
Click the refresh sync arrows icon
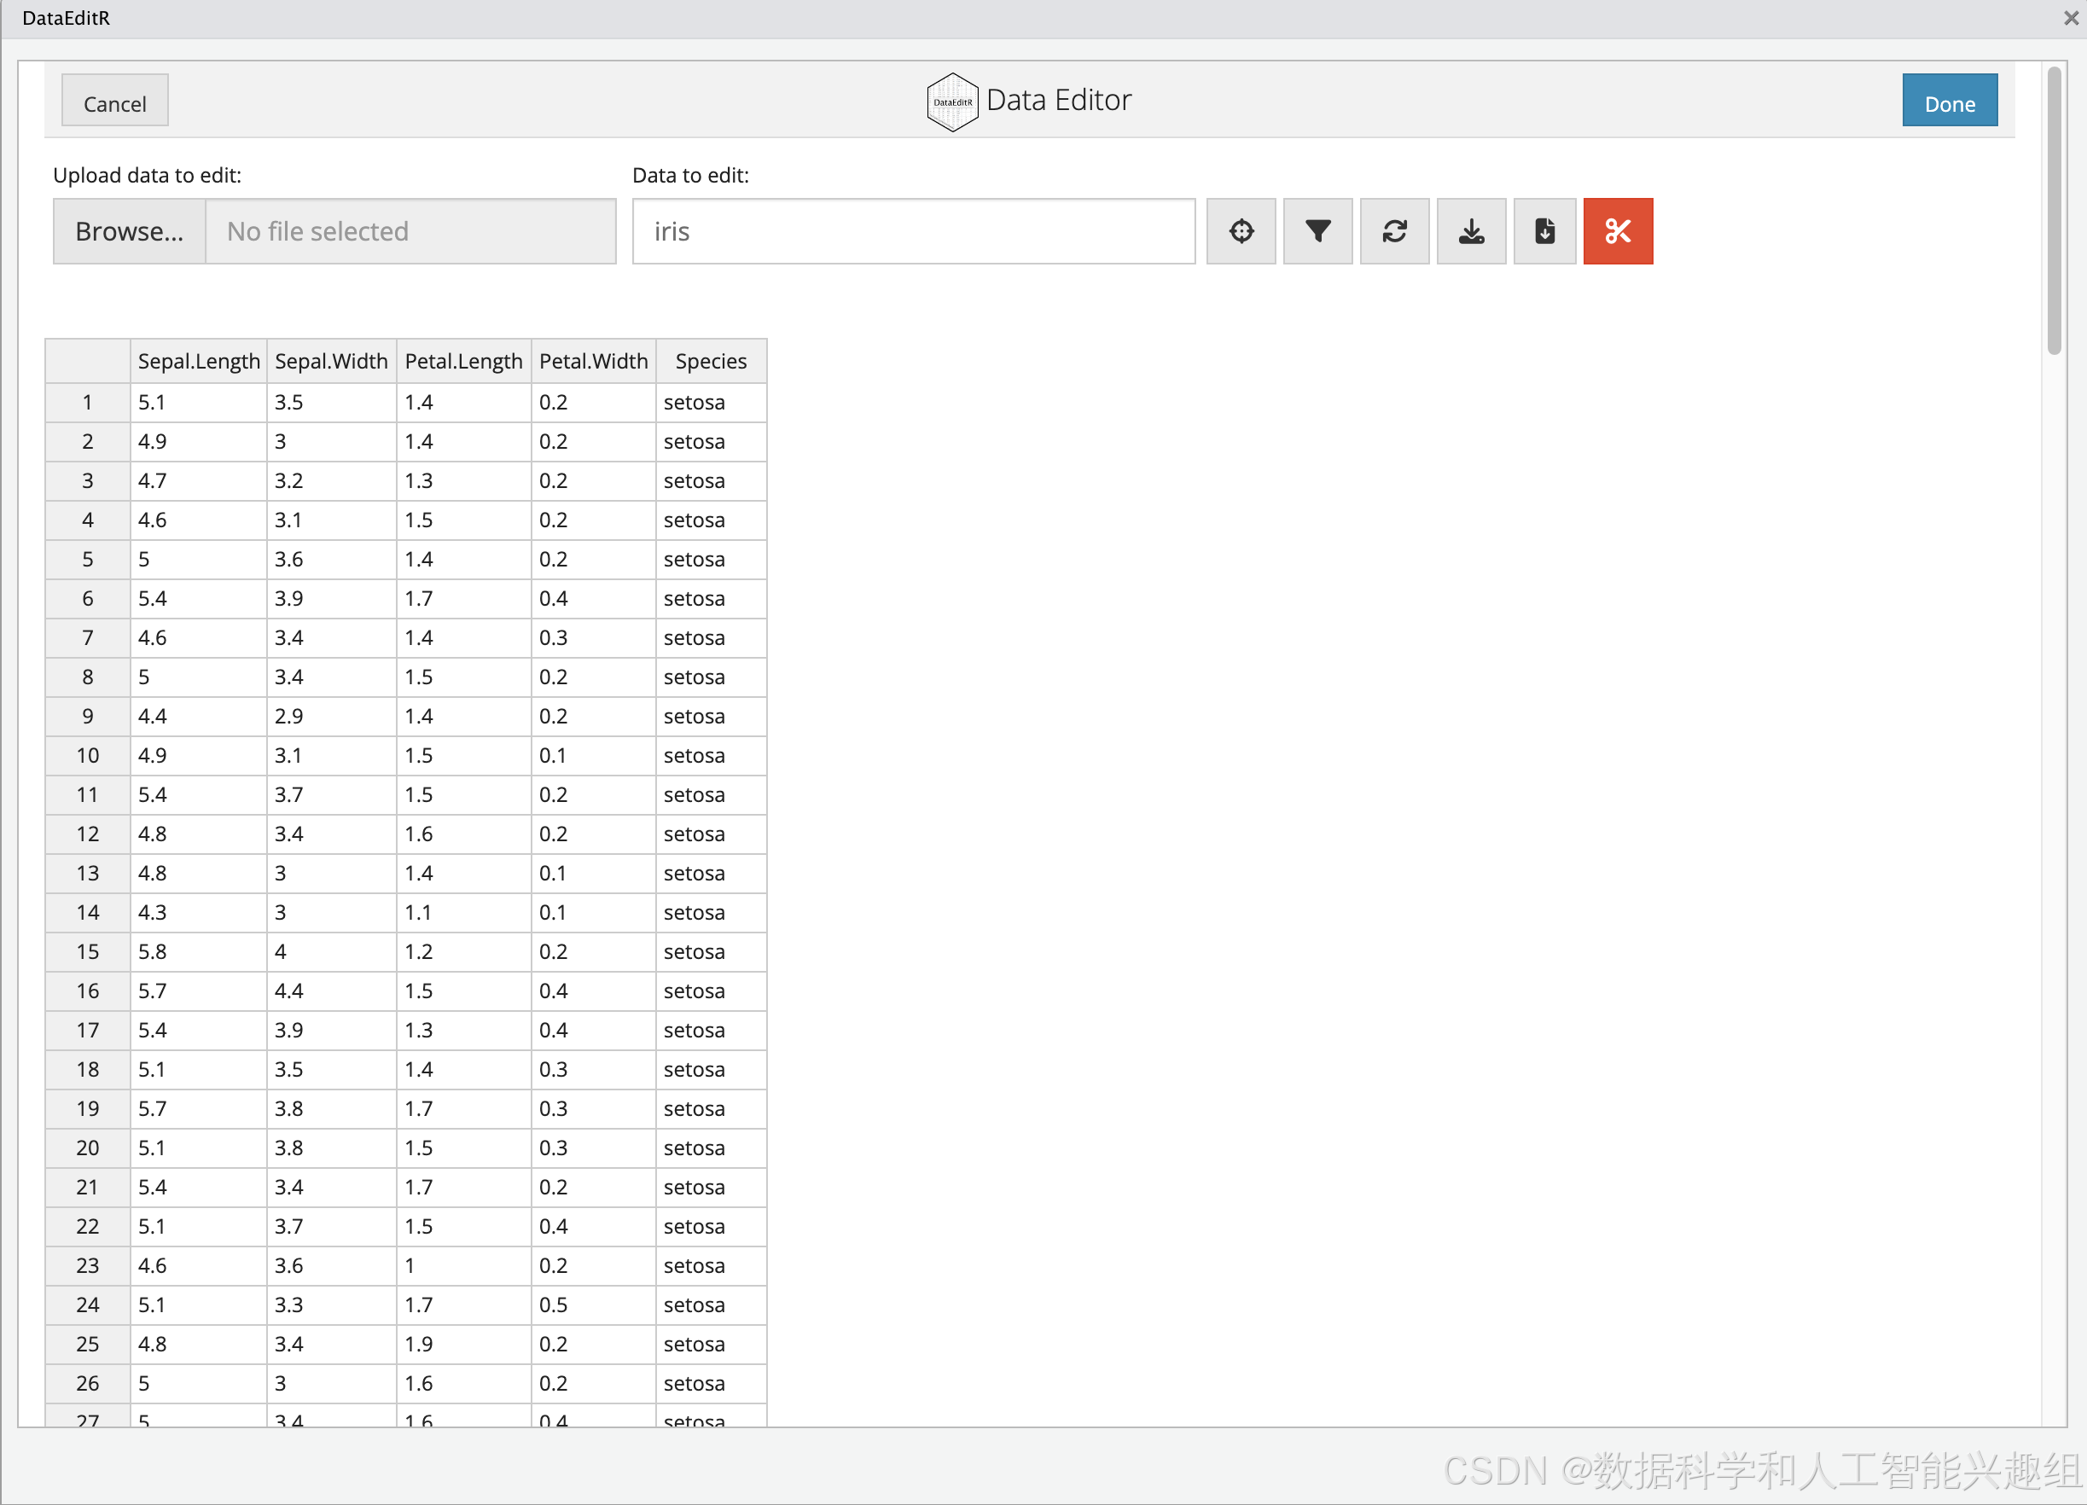pos(1394,231)
